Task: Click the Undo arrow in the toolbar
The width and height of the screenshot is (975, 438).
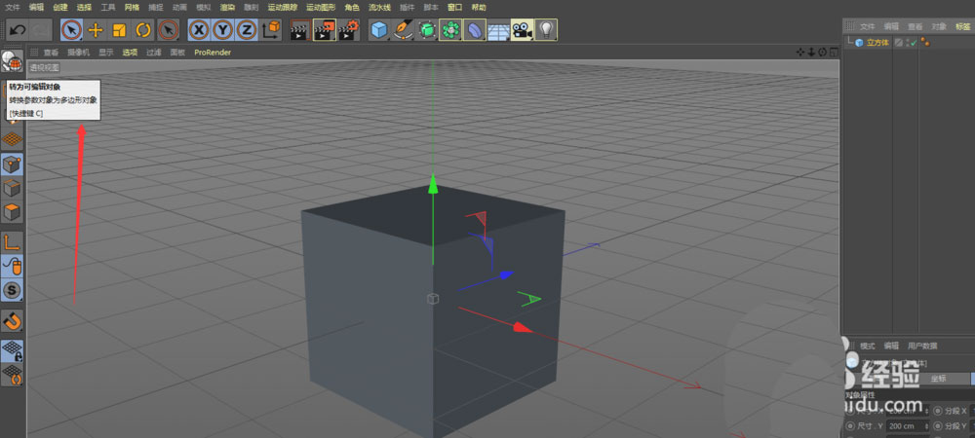Action: pyautogui.click(x=17, y=30)
